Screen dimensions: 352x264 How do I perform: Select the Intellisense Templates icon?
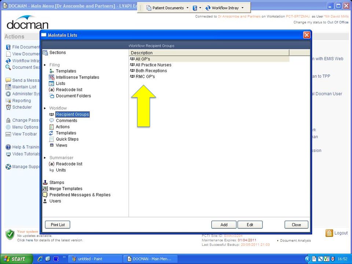pyautogui.click(x=51, y=77)
